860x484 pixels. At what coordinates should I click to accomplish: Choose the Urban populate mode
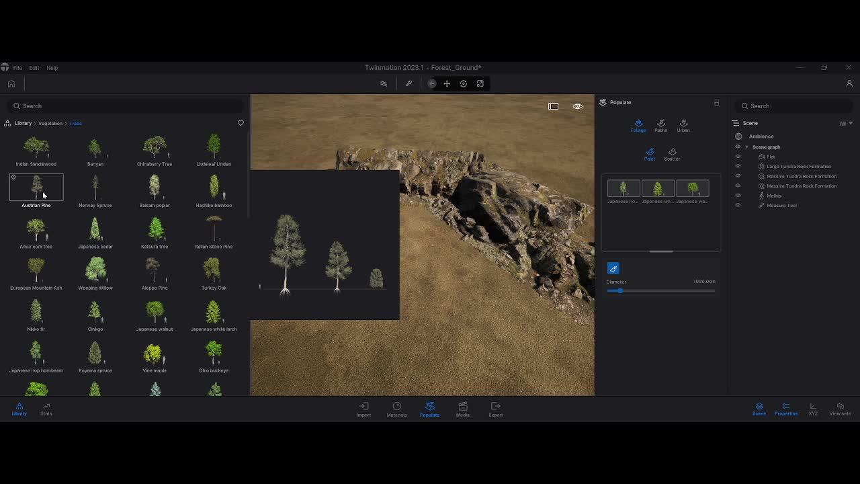tap(683, 125)
